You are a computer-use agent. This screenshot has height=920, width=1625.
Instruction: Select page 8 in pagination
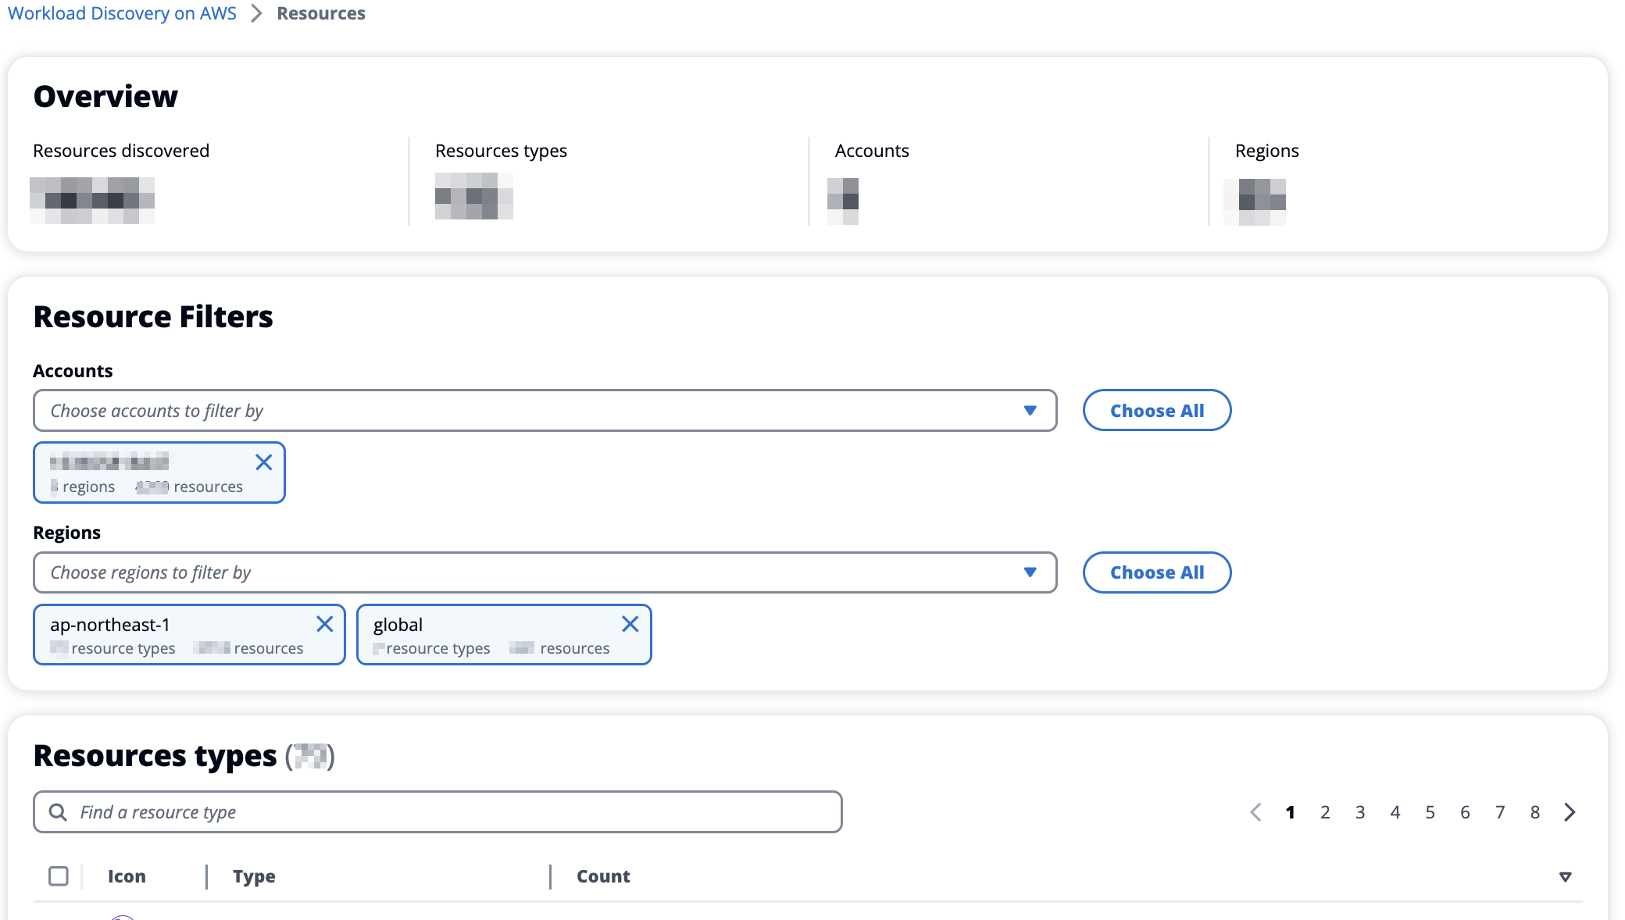click(x=1535, y=812)
